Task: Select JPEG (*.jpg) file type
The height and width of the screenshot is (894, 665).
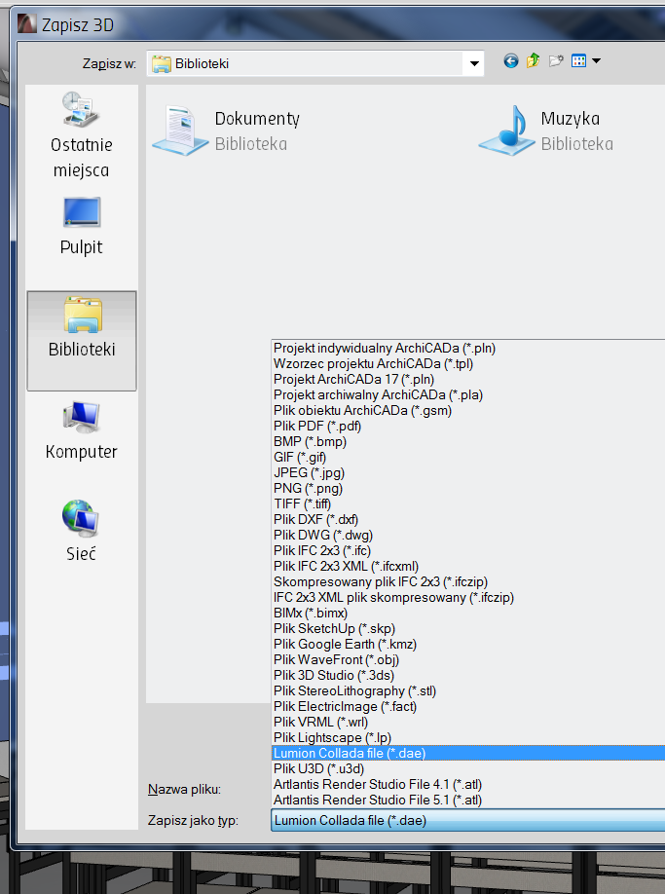Action: (x=467, y=472)
